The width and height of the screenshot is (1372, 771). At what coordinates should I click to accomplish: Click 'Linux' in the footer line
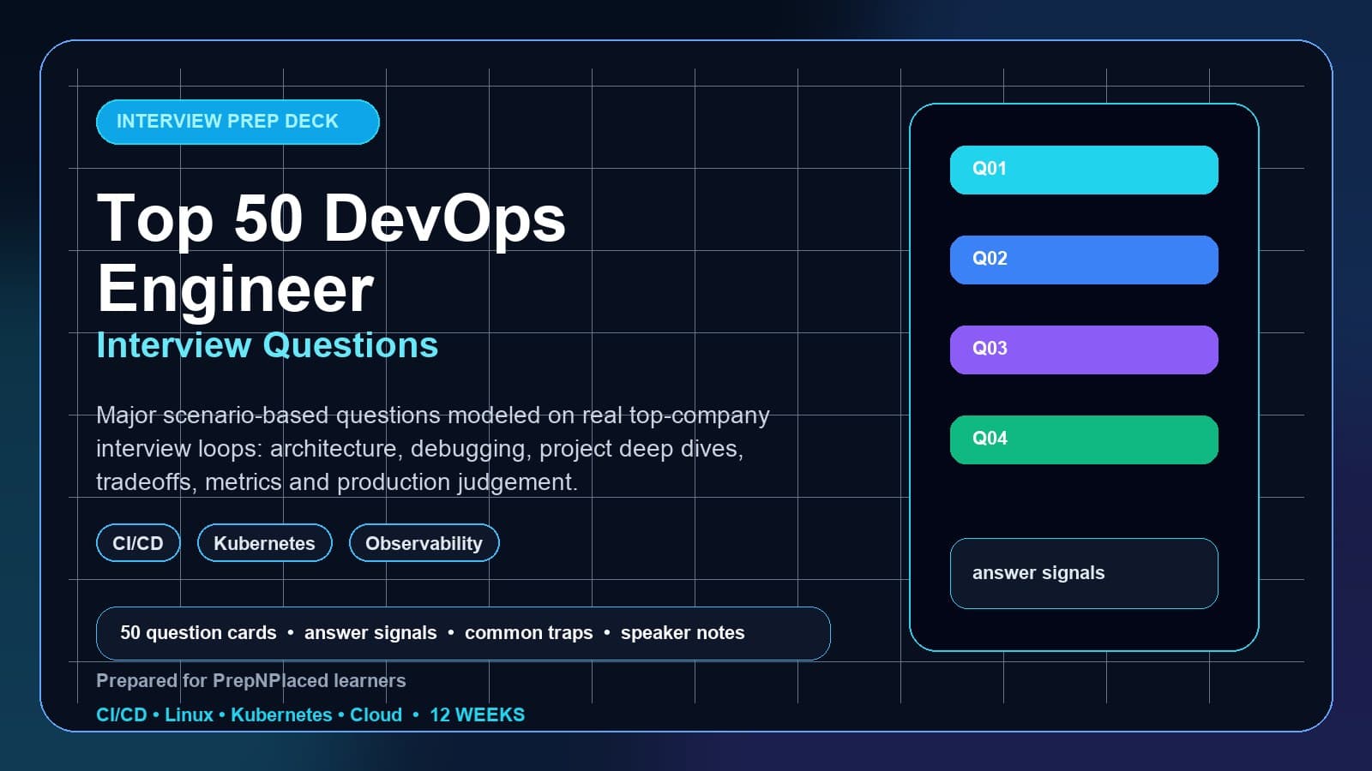189,714
